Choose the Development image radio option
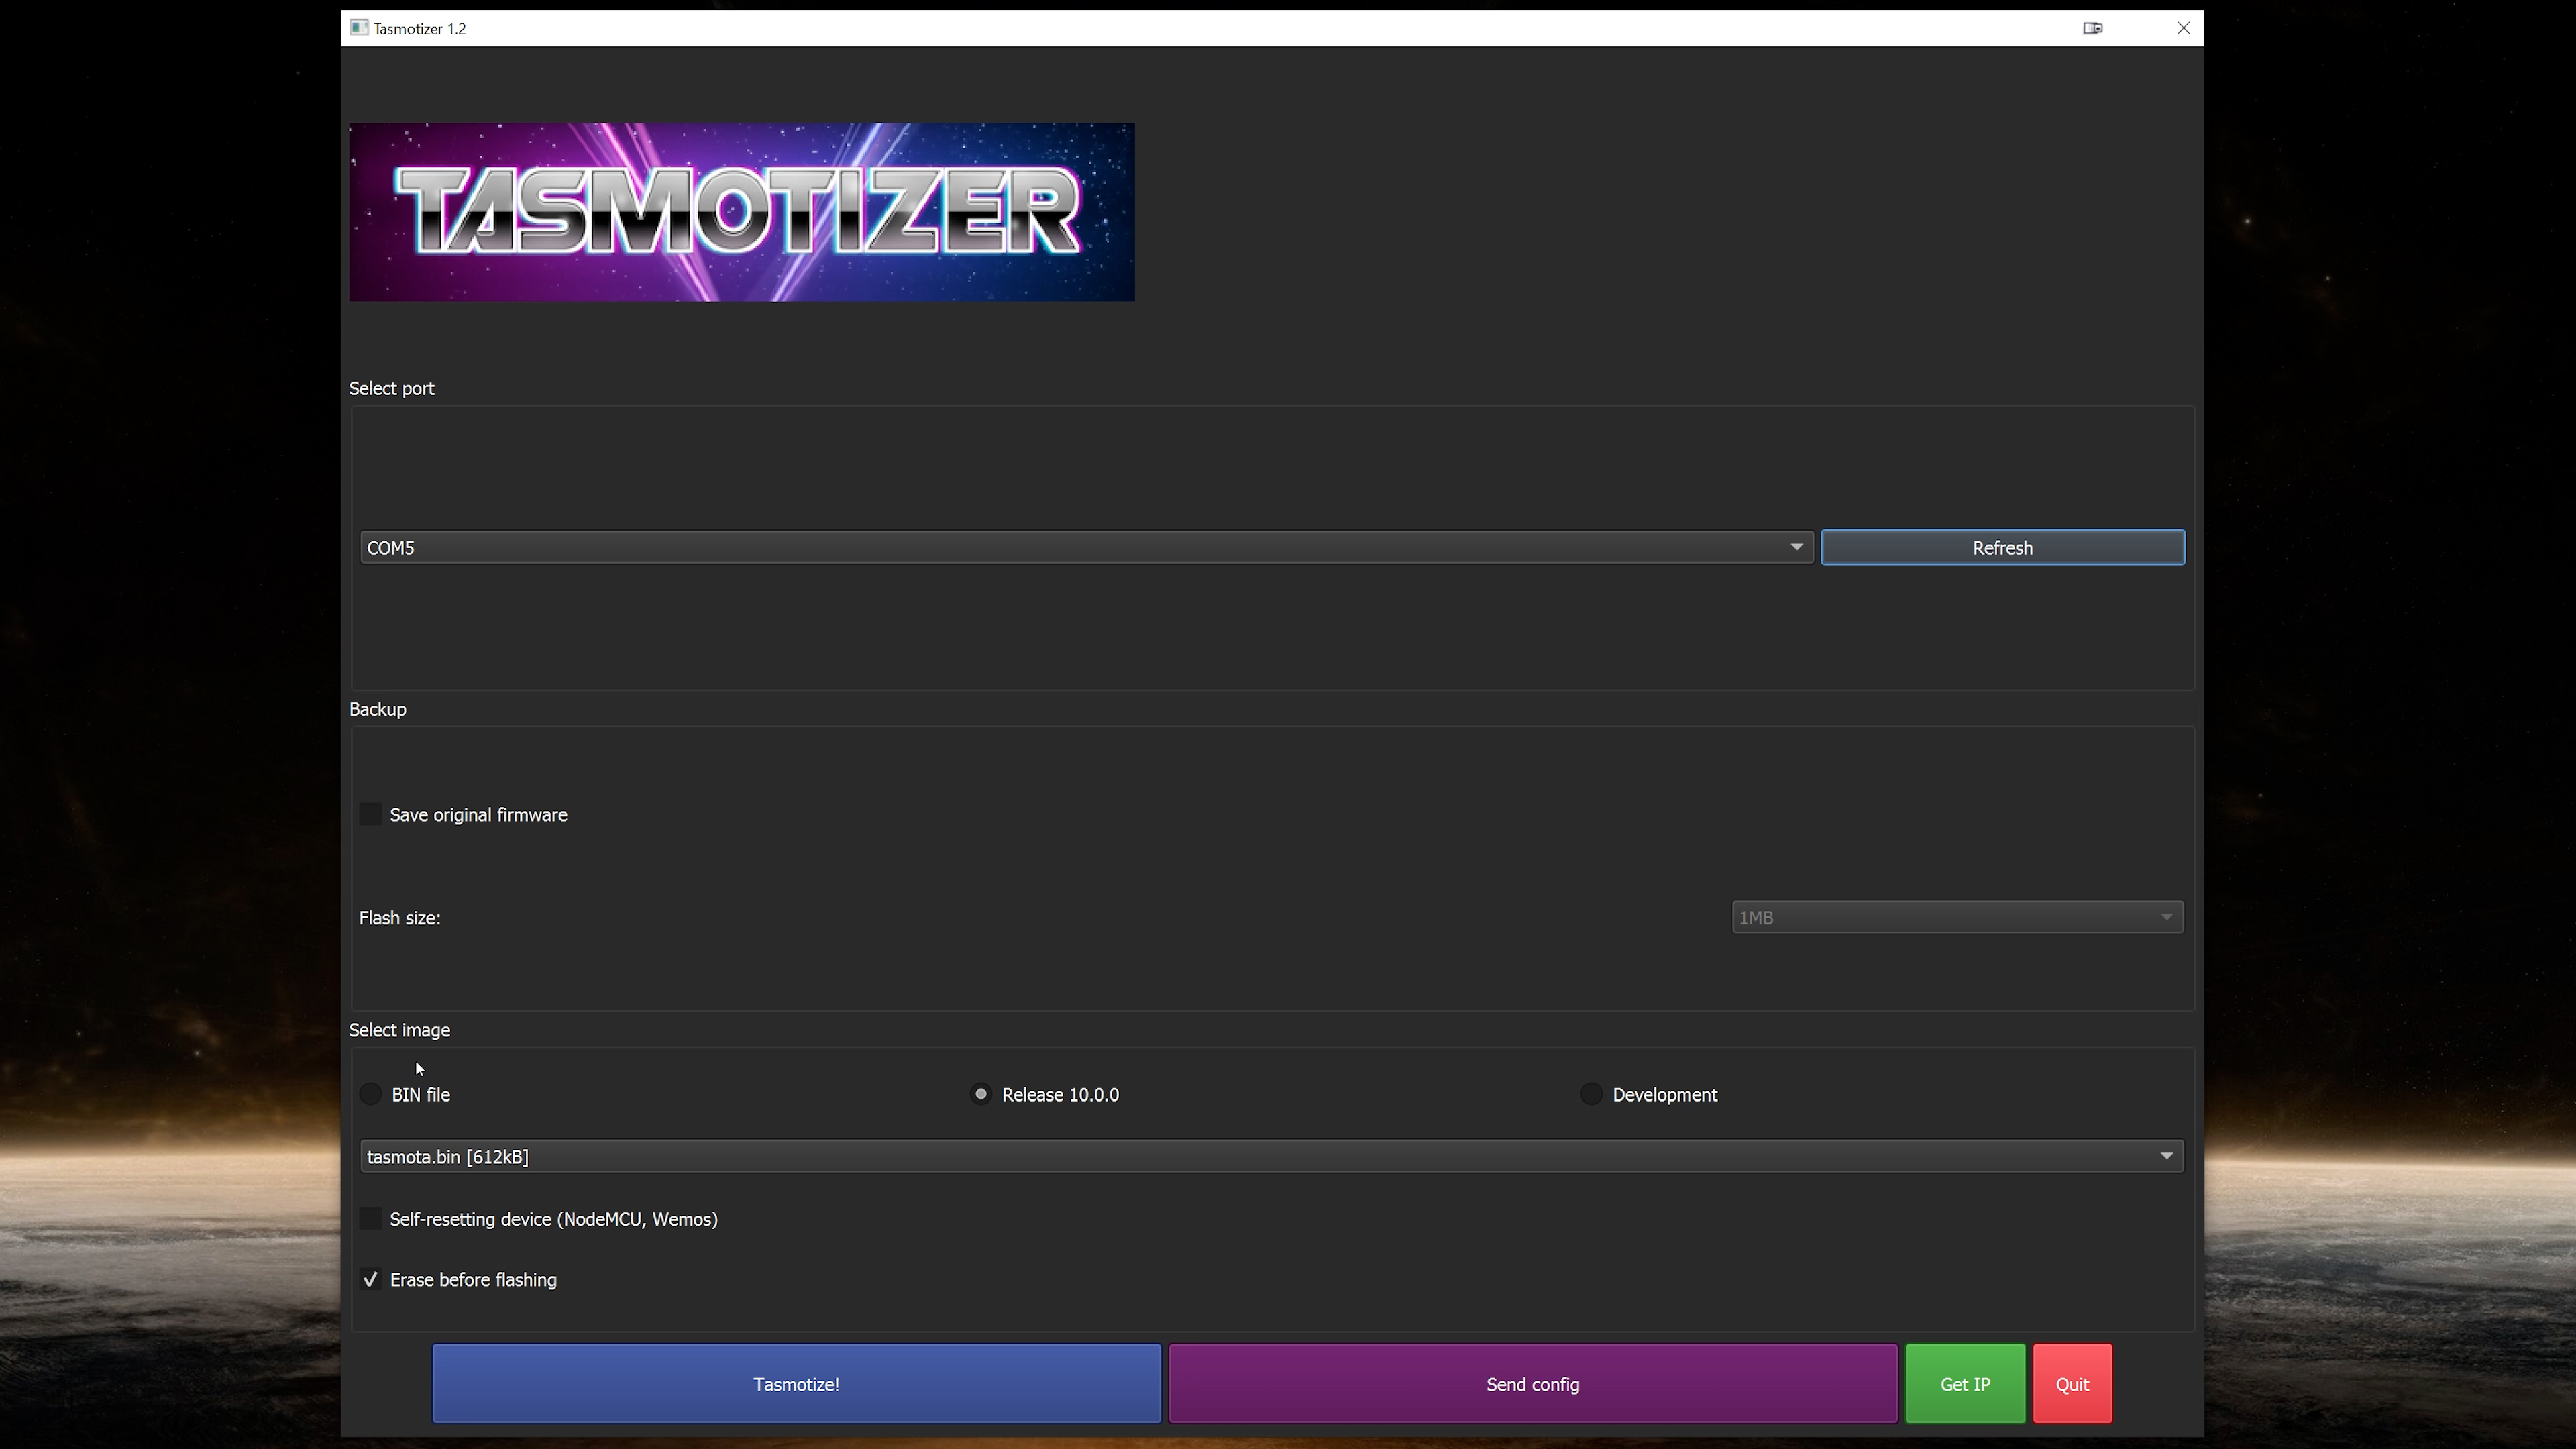This screenshot has height=1449, width=2576. (1591, 1094)
